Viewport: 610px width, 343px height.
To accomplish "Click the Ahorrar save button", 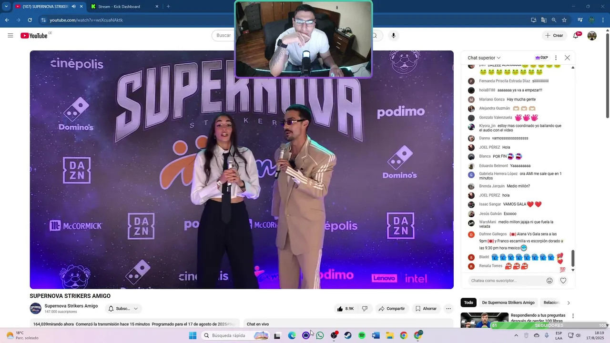I will (426, 309).
